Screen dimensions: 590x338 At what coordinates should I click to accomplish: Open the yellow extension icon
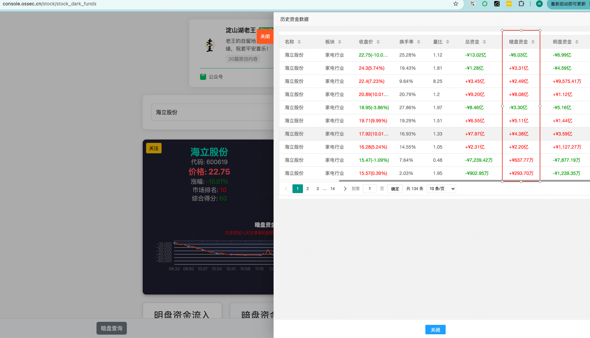(509, 4)
